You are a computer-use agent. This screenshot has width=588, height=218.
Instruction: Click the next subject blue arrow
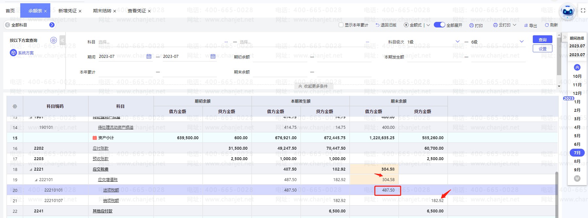(x=52, y=25)
